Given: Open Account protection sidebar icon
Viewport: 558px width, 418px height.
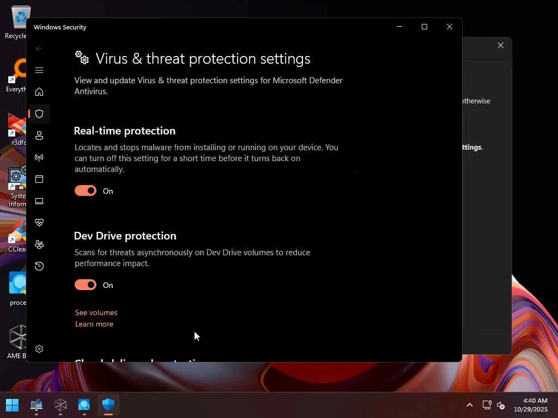Looking at the screenshot, I should 39,136.
